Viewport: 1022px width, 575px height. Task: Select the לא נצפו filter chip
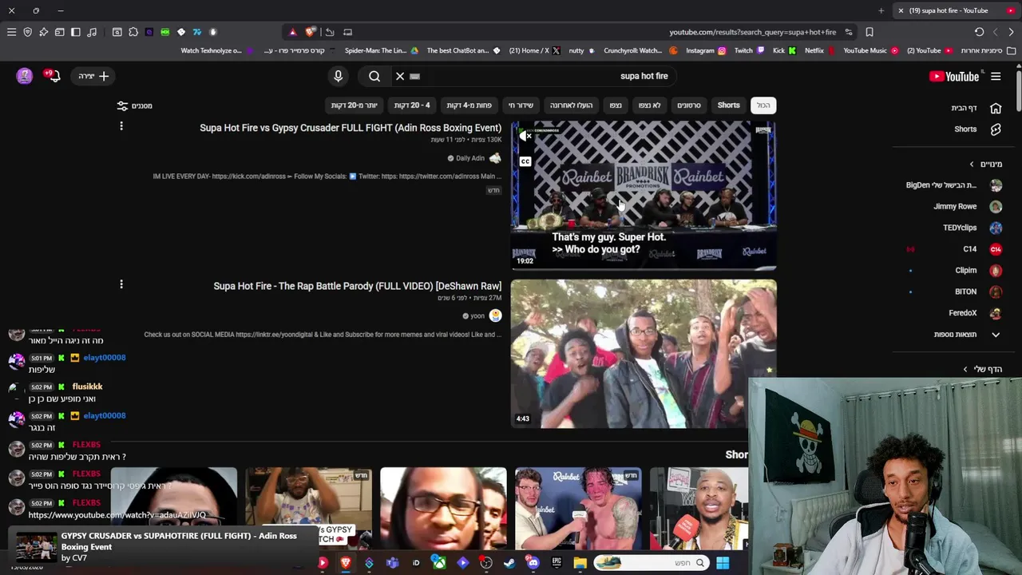click(x=649, y=105)
